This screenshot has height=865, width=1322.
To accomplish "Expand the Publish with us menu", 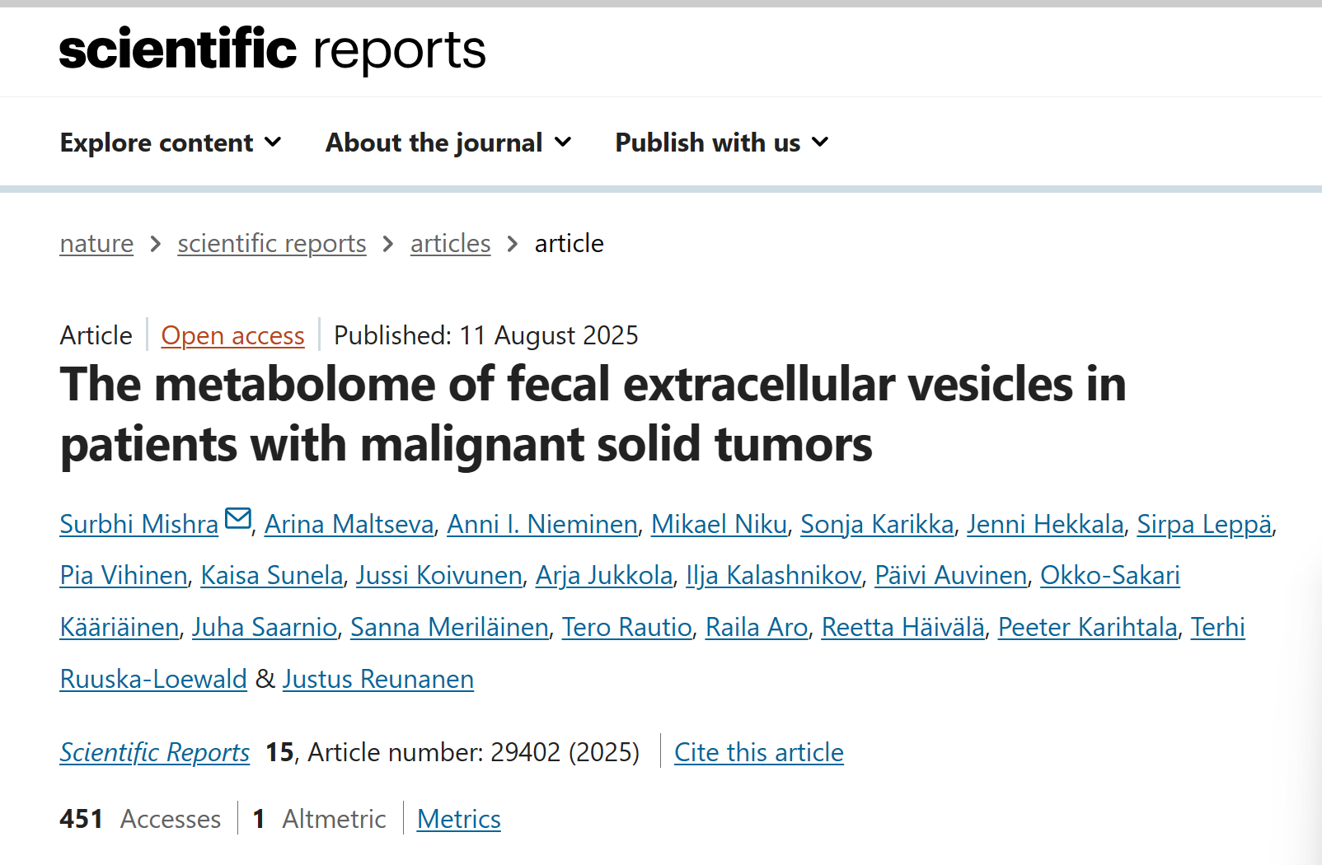I will (722, 143).
